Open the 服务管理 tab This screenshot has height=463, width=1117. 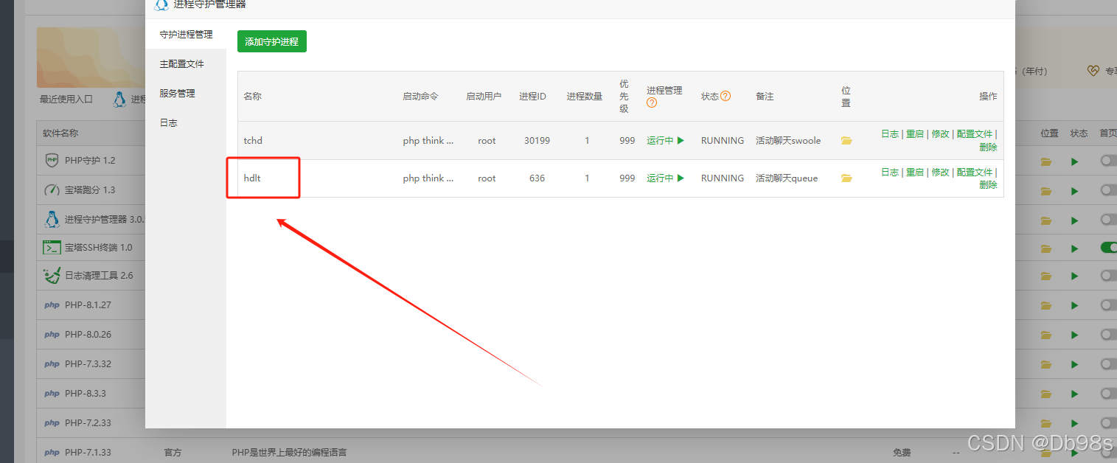[x=186, y=94]
